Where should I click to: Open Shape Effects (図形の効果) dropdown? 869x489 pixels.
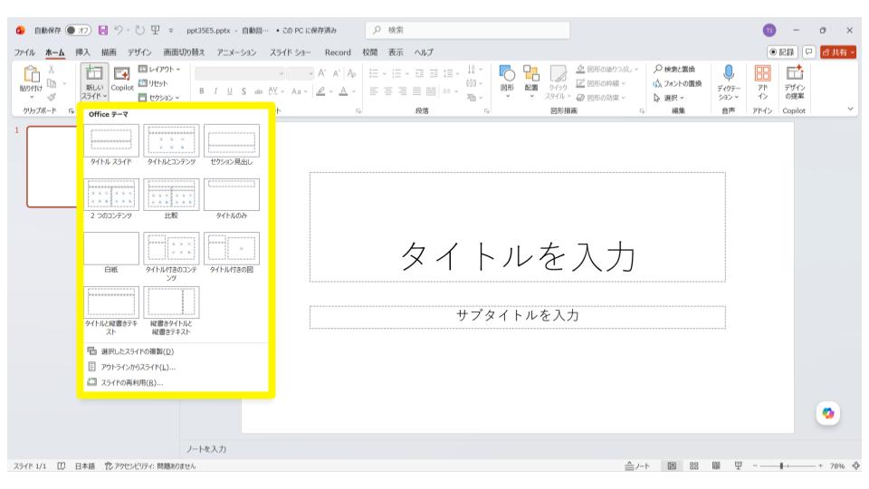point(601,98)
